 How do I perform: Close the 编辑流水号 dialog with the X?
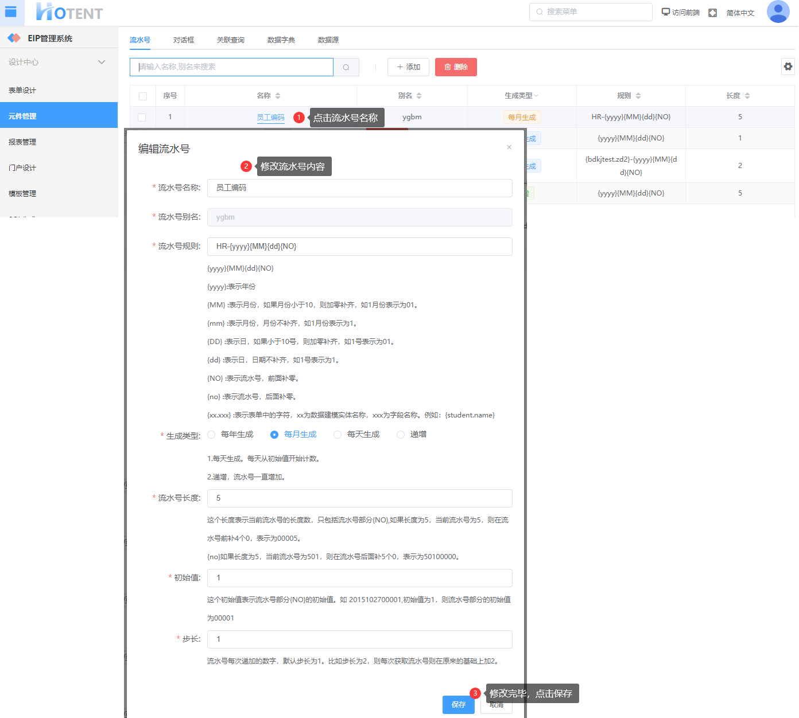tap(509, 147)
